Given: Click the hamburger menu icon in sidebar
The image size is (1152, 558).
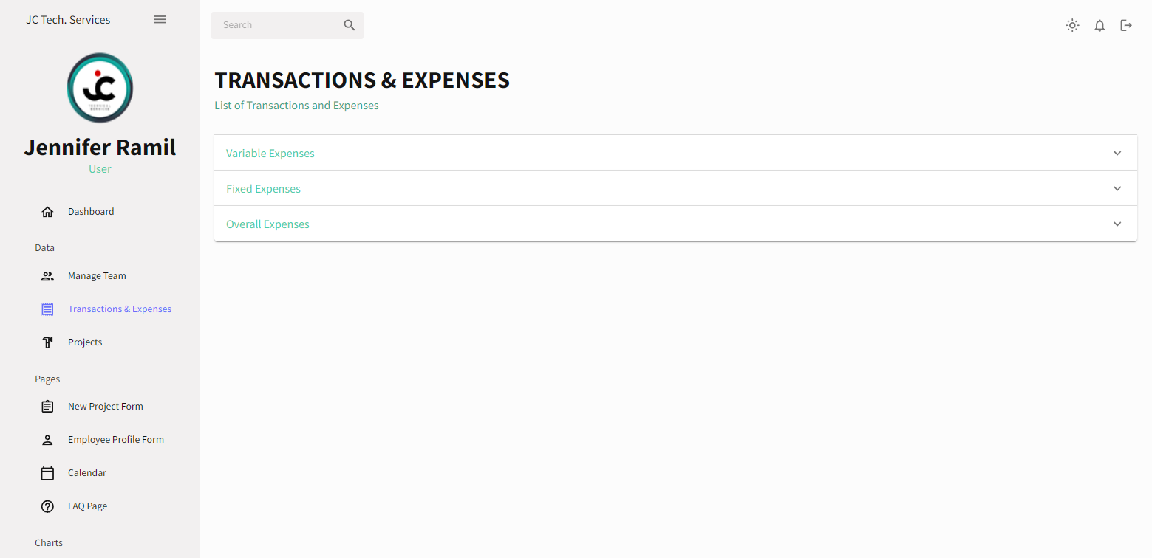Looking at the screenshot, I should coord(160,20).
